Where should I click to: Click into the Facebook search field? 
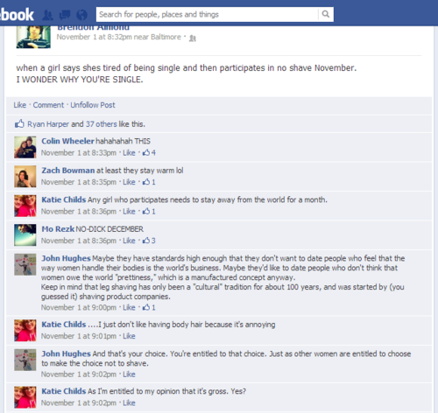pyautogui.click(x=208, y=14)
